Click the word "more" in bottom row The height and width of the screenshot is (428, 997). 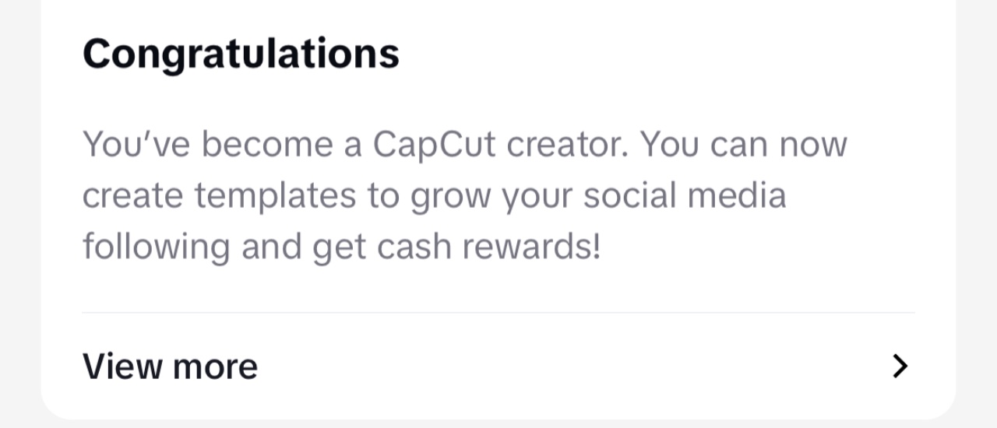pos(216,367)
